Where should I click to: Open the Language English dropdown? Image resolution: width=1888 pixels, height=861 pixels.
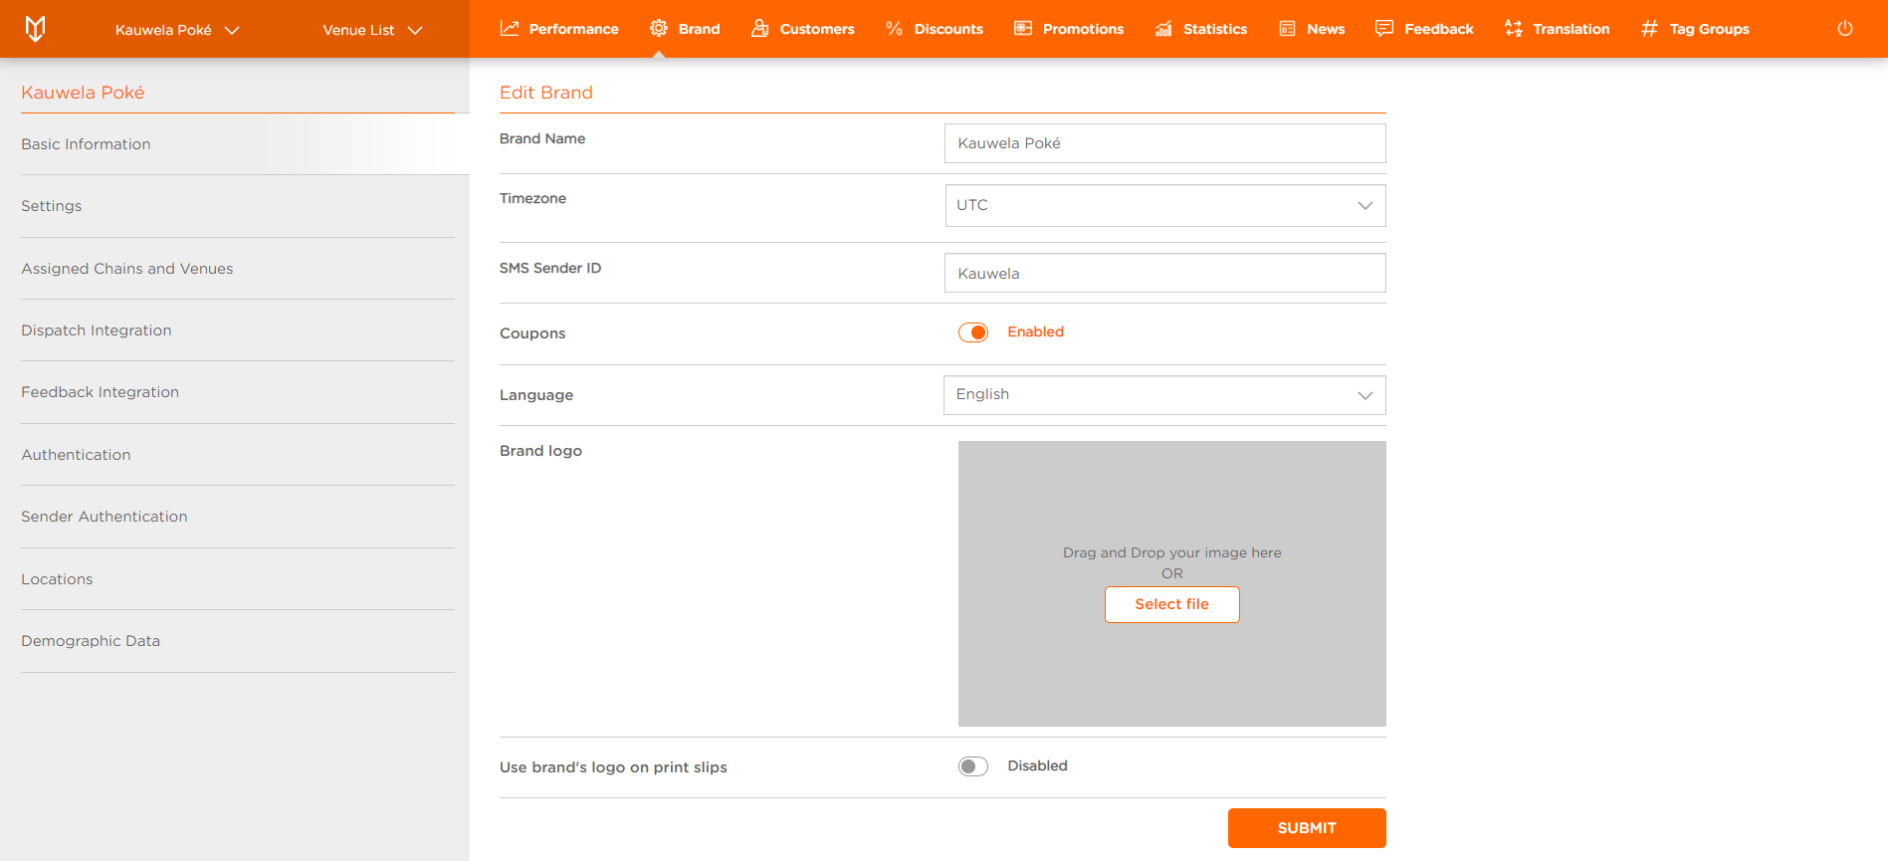1165,395
